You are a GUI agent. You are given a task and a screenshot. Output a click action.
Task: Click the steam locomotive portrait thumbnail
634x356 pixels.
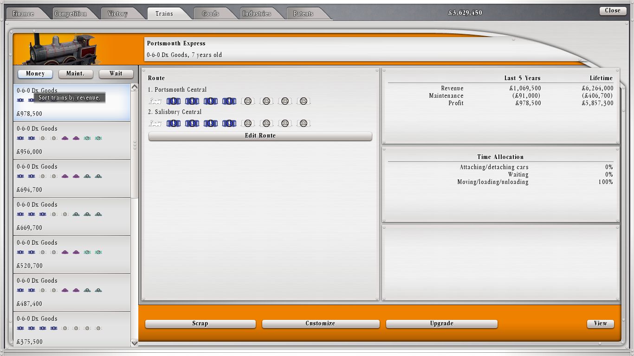(63, 50)
